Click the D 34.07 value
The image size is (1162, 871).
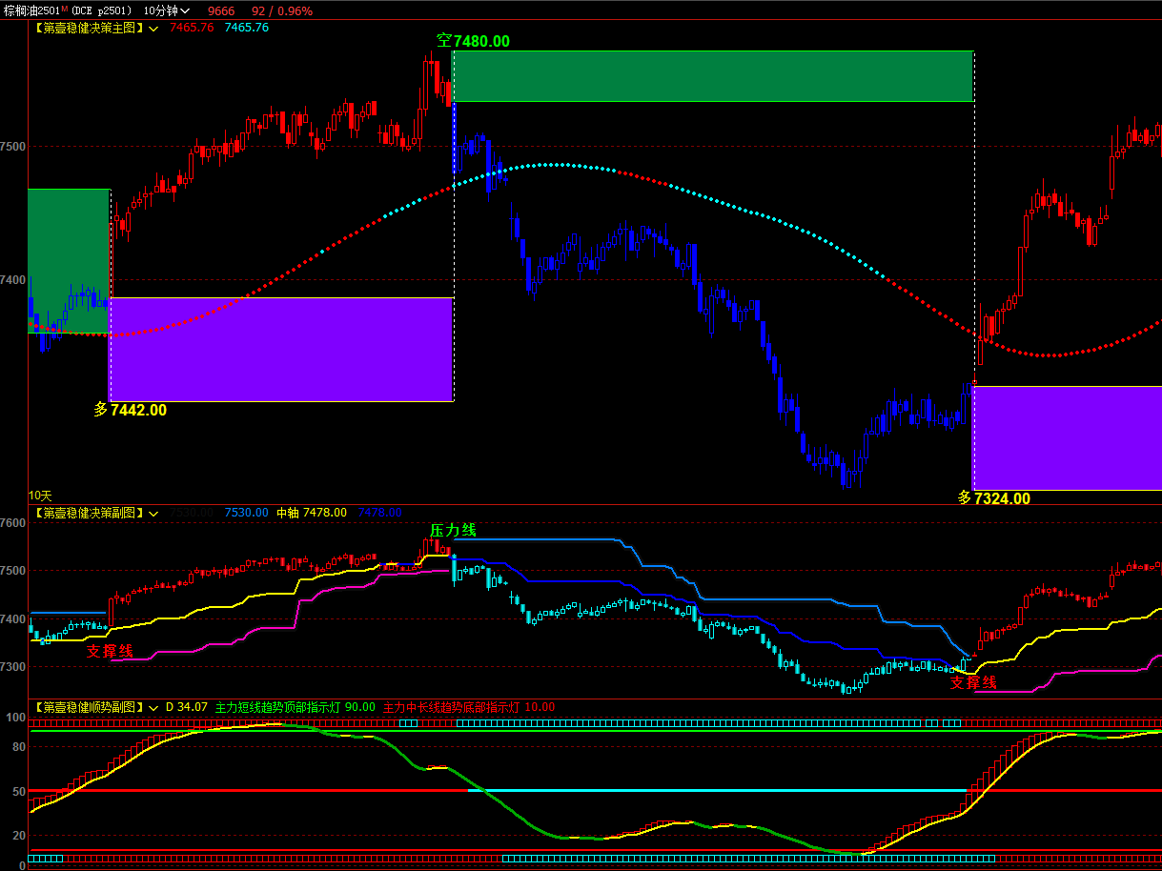coord(186,707)
